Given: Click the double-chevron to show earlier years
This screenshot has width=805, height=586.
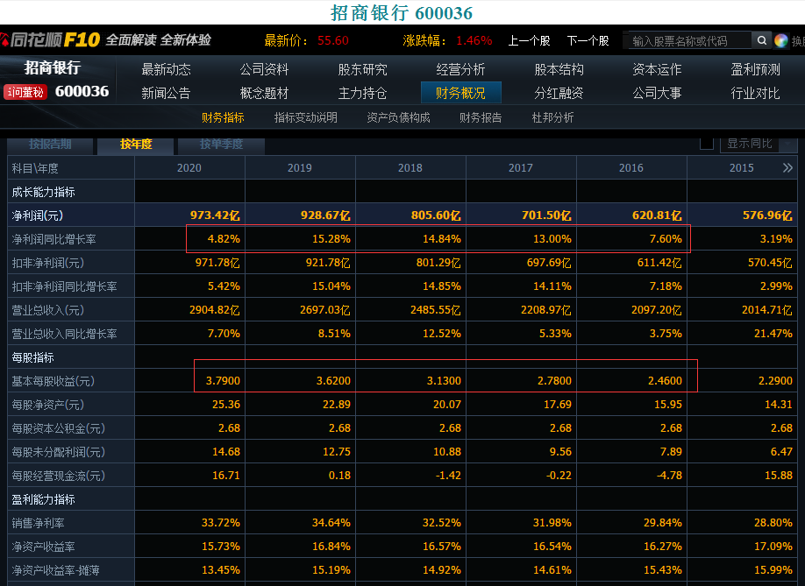Looking at the screenshot, I should pos(787,167).
